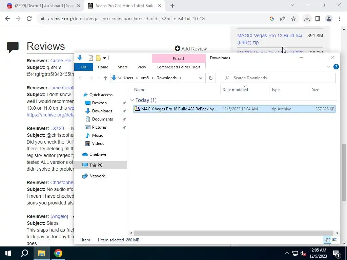
Task: Select Quick access in navigation pane
Action: click(101, 95)
